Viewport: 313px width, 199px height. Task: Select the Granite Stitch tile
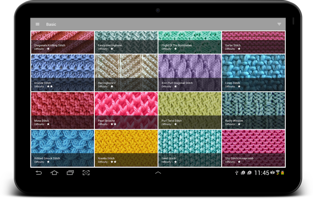point(62,73)
